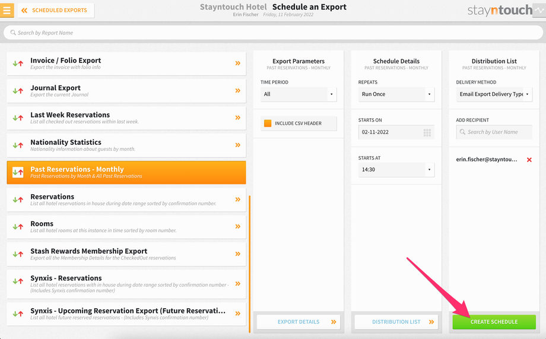Remove recipient erin.fischer with red X

[529, 160]
